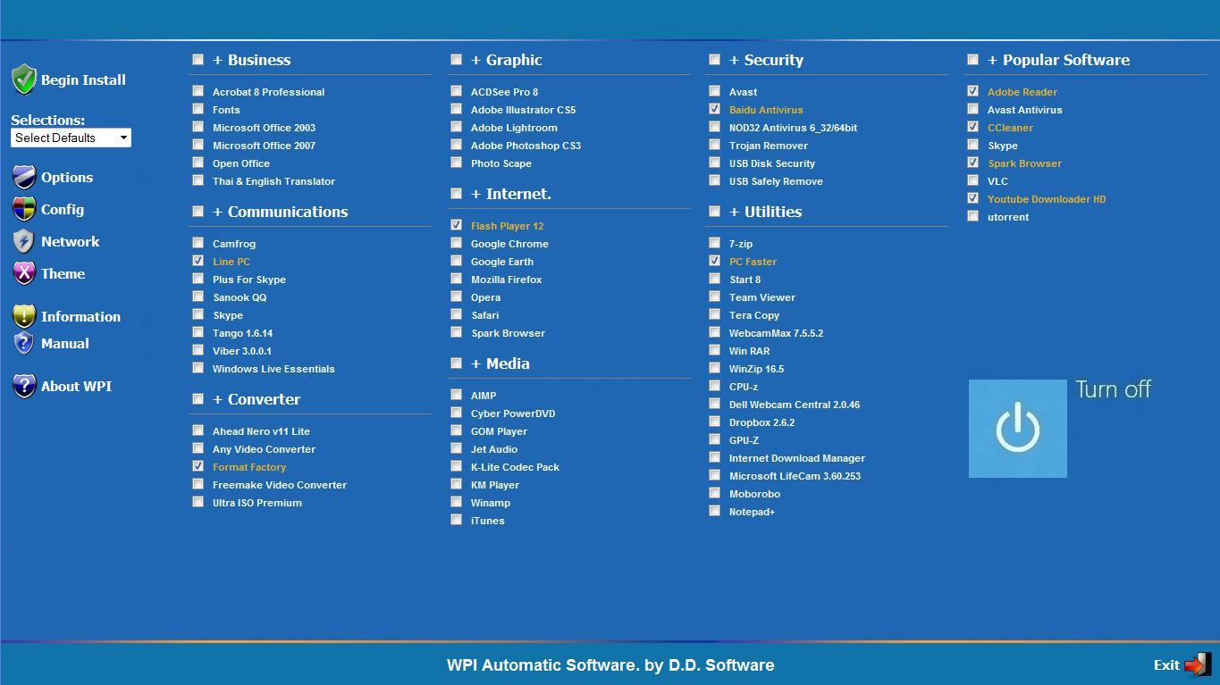
Task: Uncheck the Adobe Reader checkbox
Action: pyautogui.click(x=973, y=91)
